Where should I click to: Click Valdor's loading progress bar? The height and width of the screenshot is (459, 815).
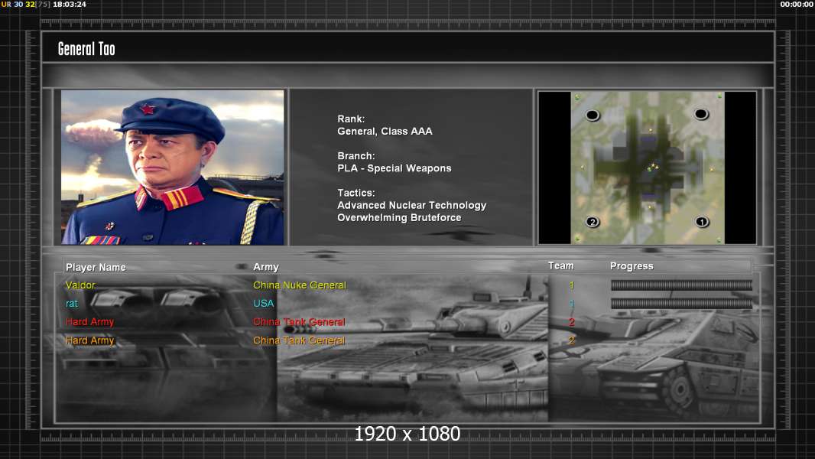(x=681, y=285)
